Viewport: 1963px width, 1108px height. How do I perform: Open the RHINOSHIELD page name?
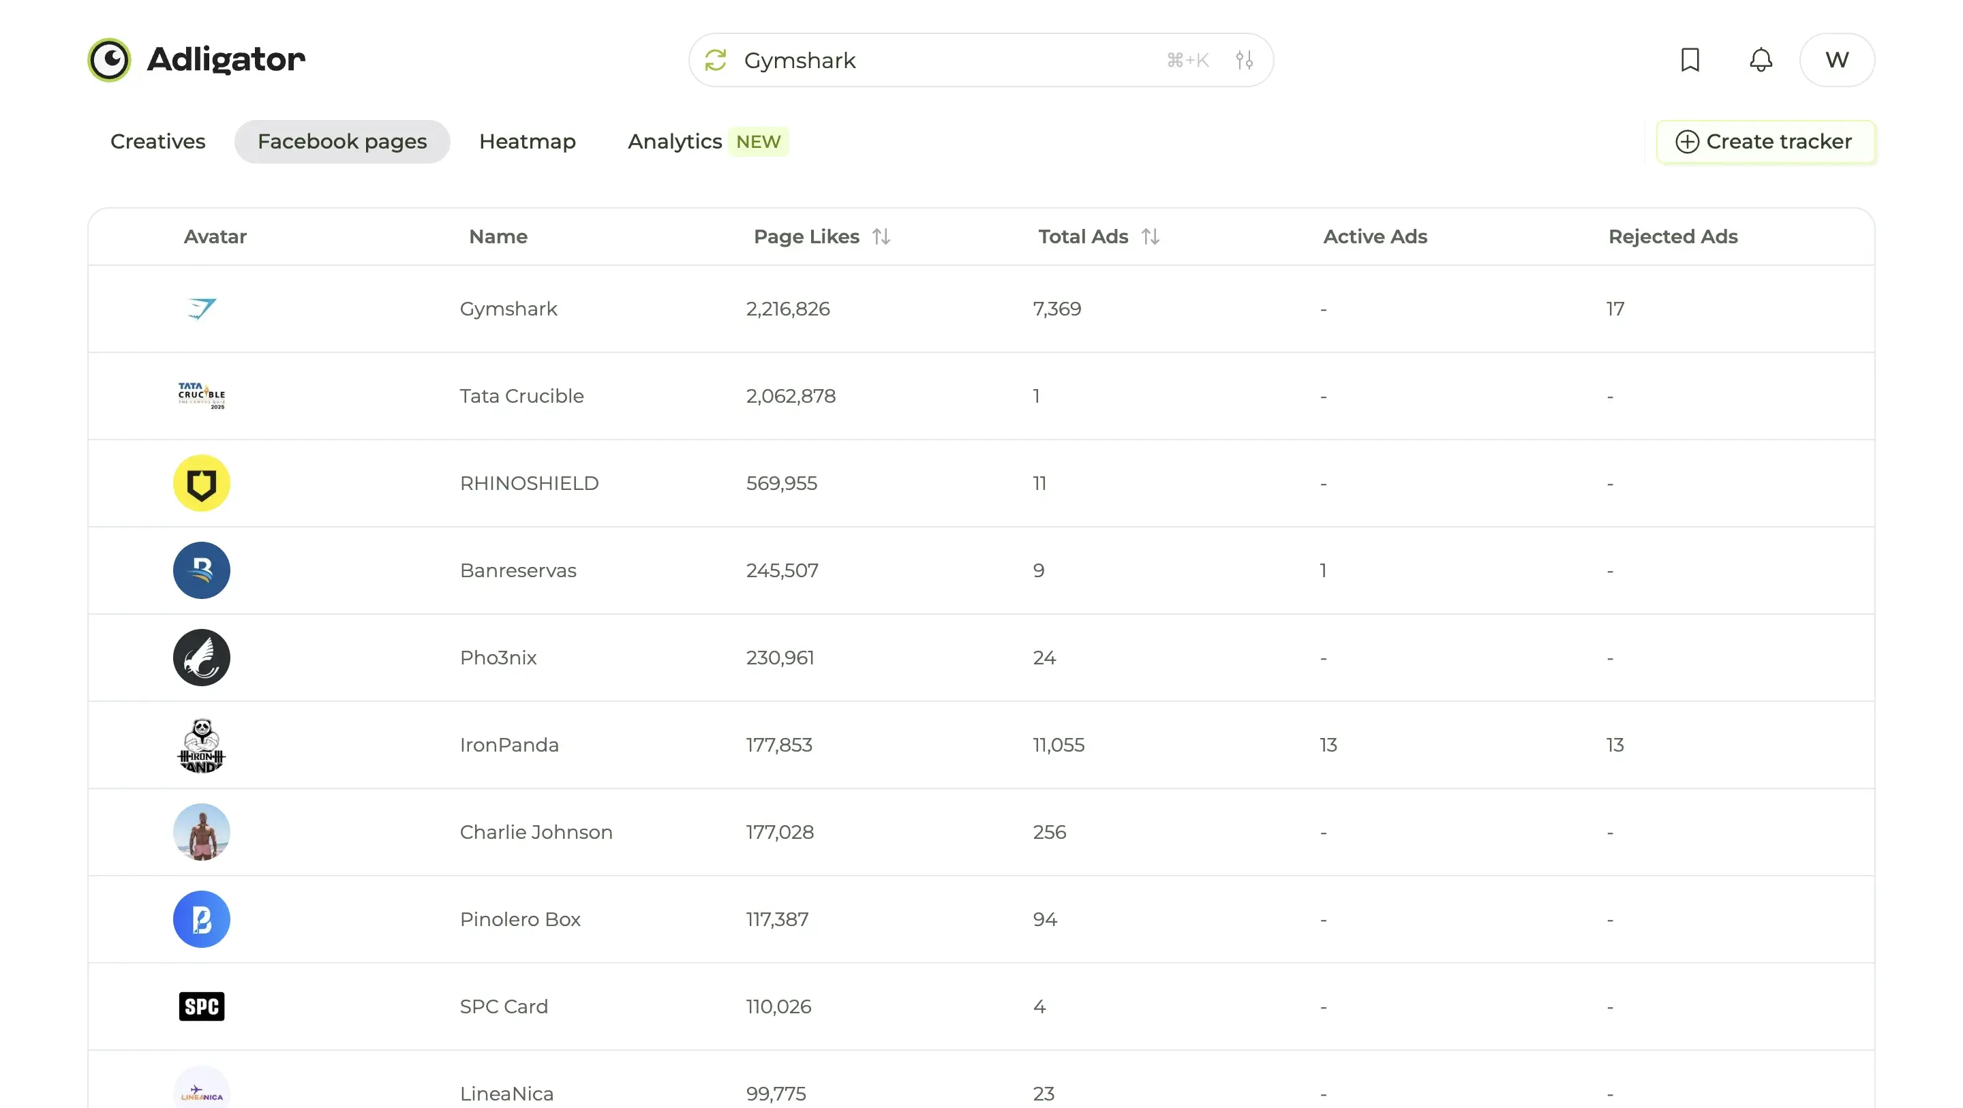(x=529, y=483)
